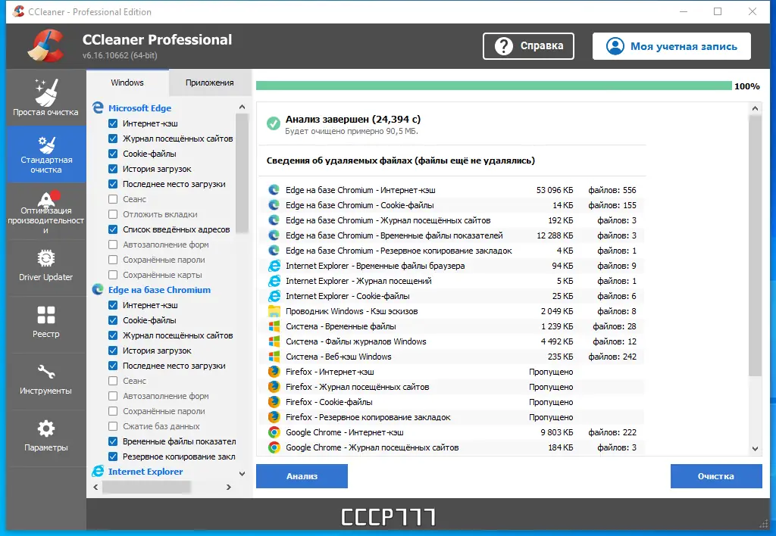The height and width of the screenshot is (536, 776).
Task: Enable Сжатие баз данных checkbox
Action: 113,426
